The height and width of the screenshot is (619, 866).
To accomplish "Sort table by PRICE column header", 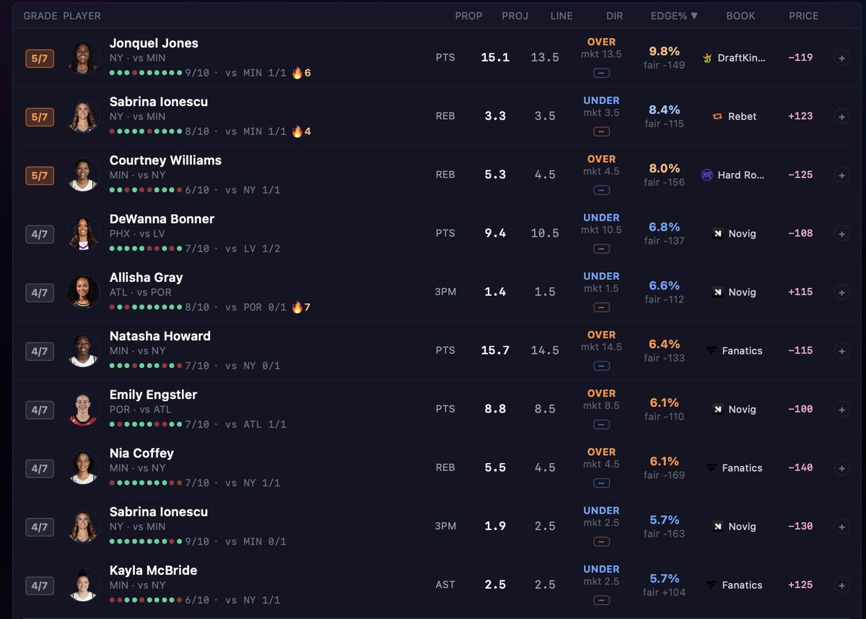I will coord(803,16).
